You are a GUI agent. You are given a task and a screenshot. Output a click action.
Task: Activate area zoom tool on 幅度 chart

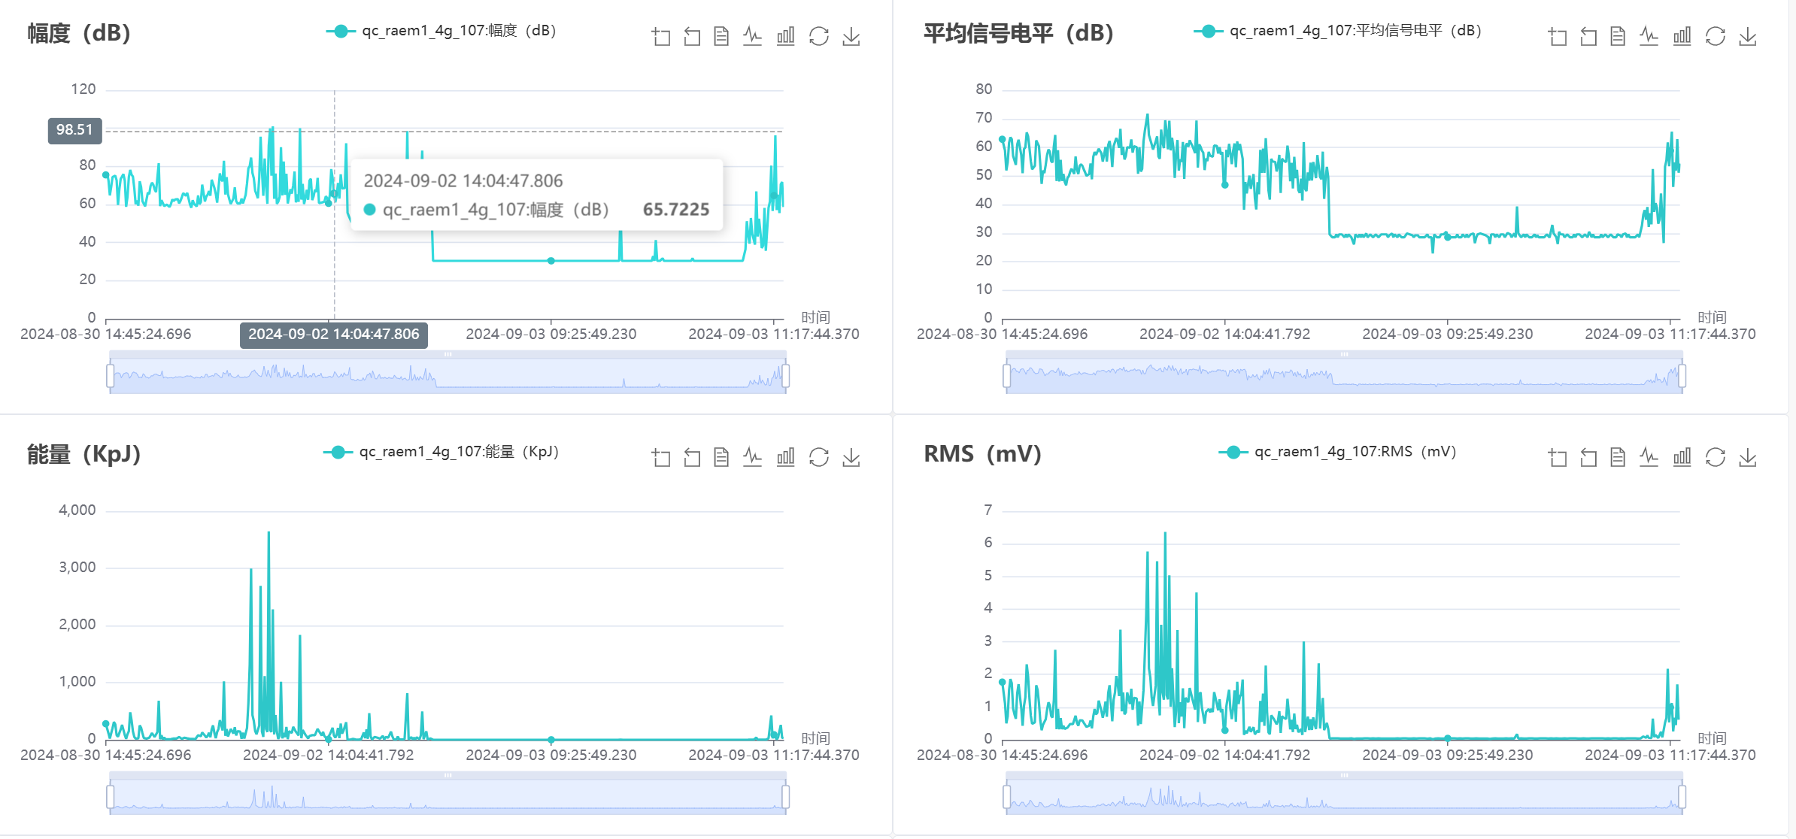click(660, 35)
